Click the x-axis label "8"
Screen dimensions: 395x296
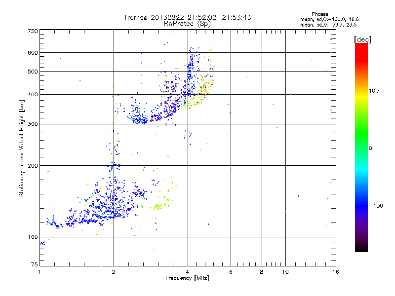click(262, 272)
